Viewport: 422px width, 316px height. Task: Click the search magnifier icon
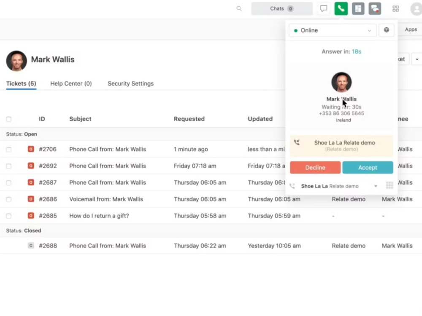(239, 8)
